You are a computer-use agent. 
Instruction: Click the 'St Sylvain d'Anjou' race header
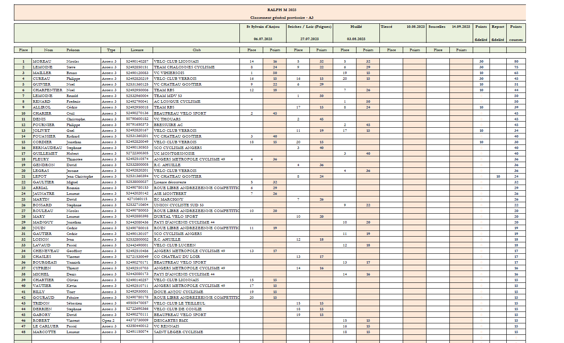coord(263,27)
